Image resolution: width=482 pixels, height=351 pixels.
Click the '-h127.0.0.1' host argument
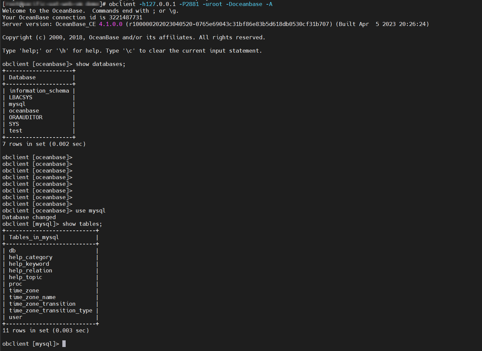[157, 4]
